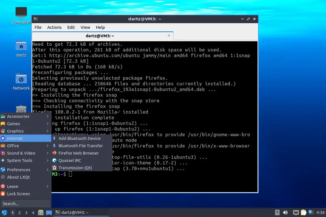Expand the System Tools category
The width and height of the screenshot is (326, 217).
pos(25,160)
